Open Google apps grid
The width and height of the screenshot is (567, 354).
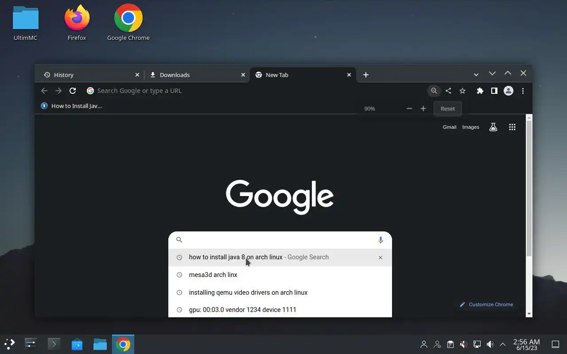pyautogui.click(x=512, y=127)
